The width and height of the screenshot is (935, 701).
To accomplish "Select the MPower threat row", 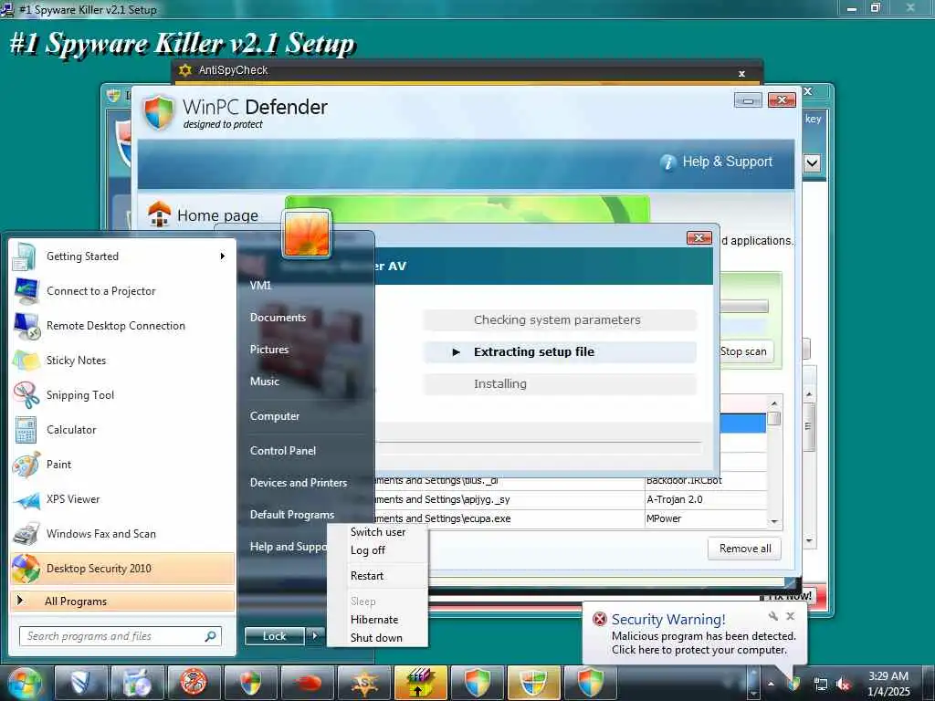I will [x=572, y=518].
